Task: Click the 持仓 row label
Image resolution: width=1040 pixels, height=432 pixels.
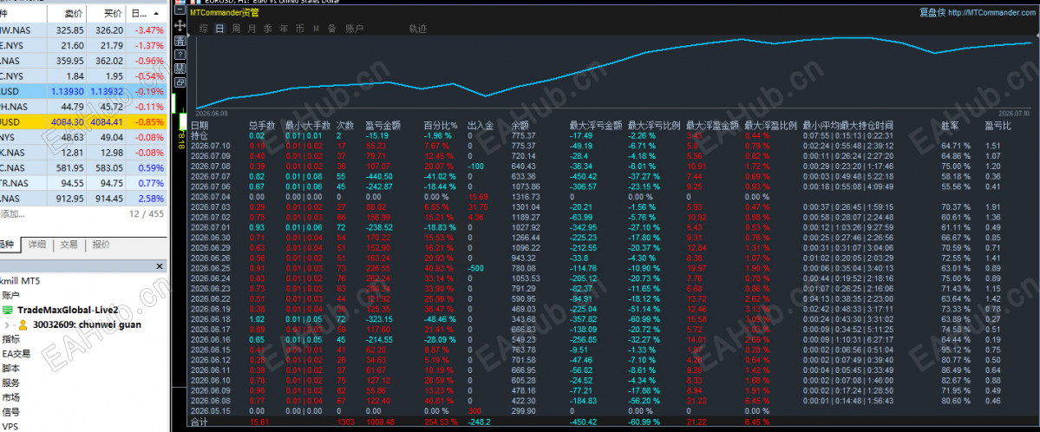Action: pyautogui.click(x=199, y=135)
